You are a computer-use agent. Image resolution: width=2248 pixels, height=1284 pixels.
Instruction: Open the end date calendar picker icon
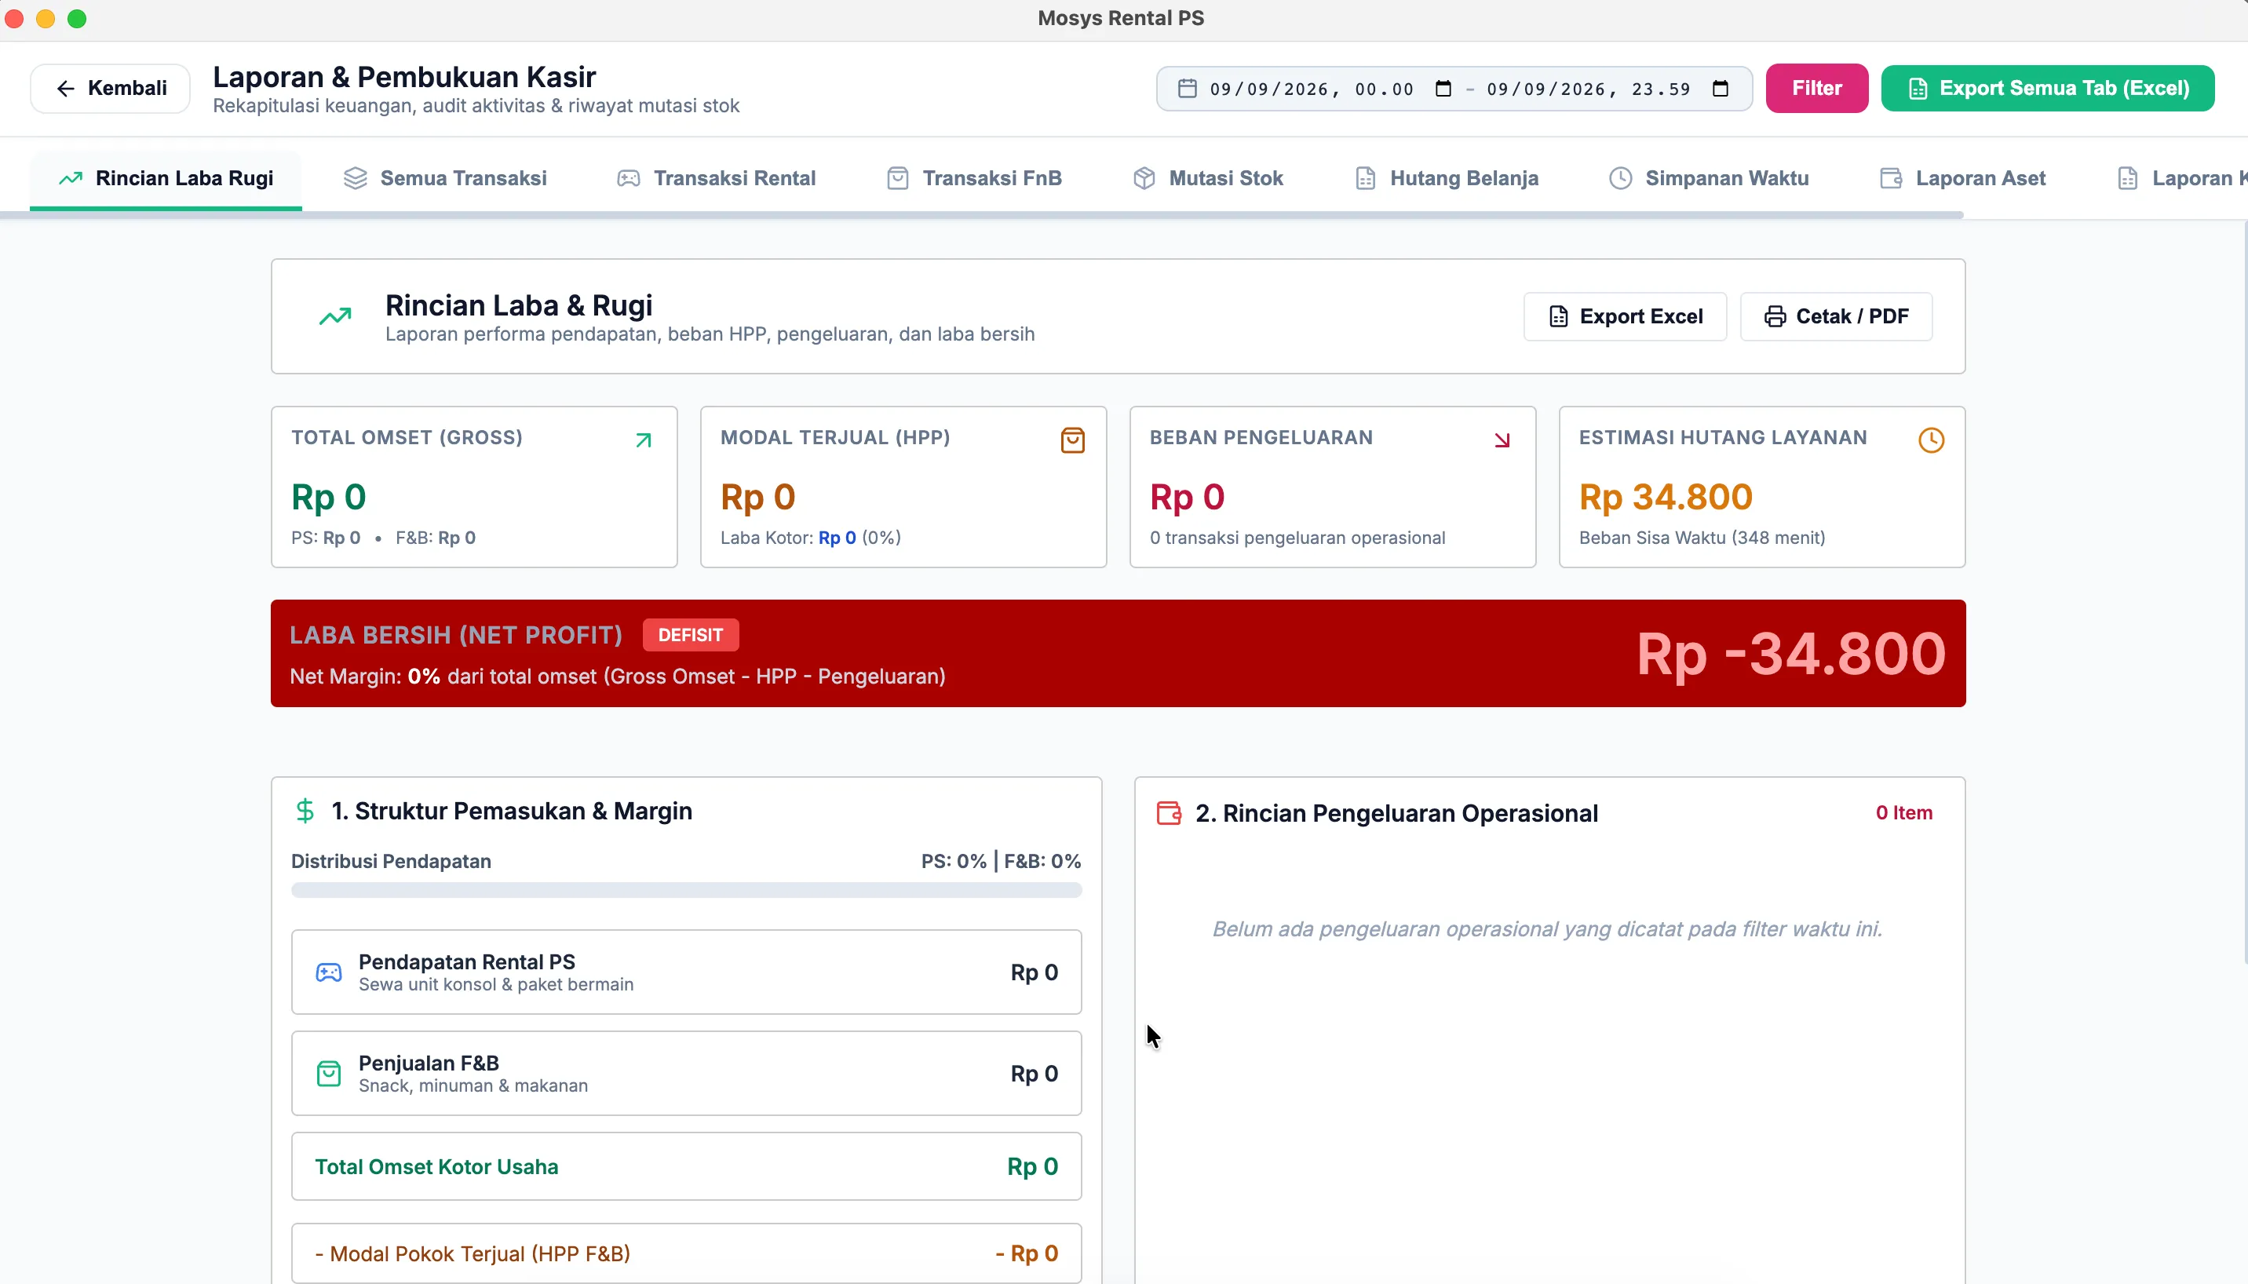click(1720, 88)
